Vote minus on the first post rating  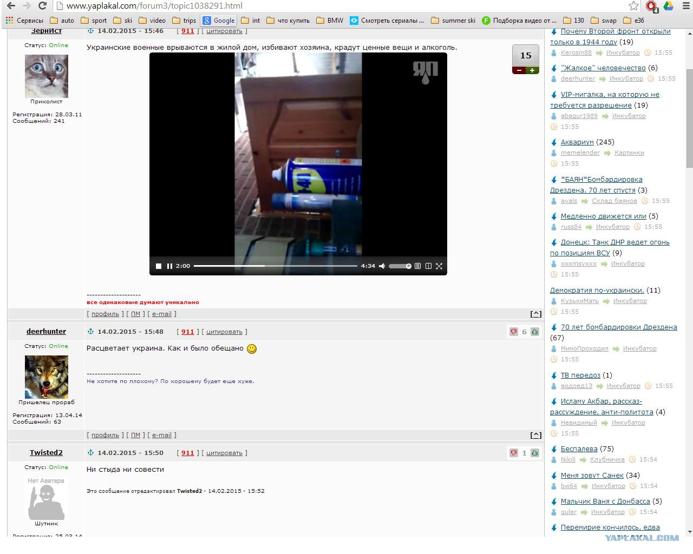point(519,70)
